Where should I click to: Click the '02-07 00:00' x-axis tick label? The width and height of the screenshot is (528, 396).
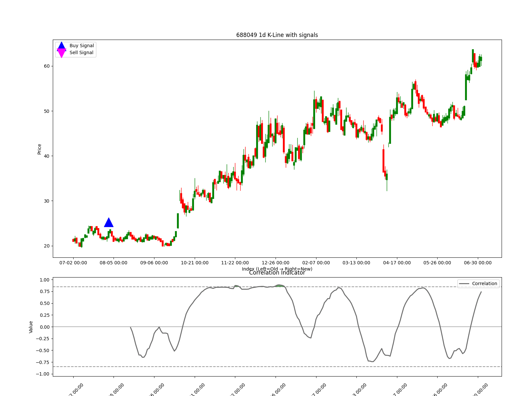[316, 263]
